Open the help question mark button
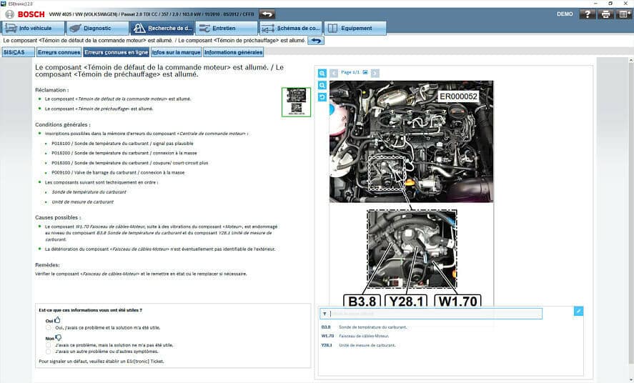 tap(587, 14)
